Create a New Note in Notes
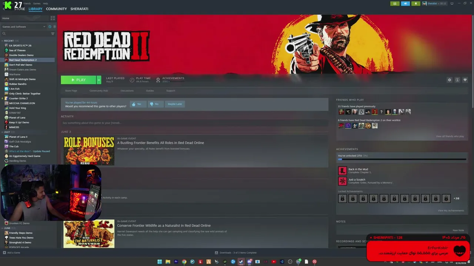This screenshot has width=474, height=266. coord(458,230)
